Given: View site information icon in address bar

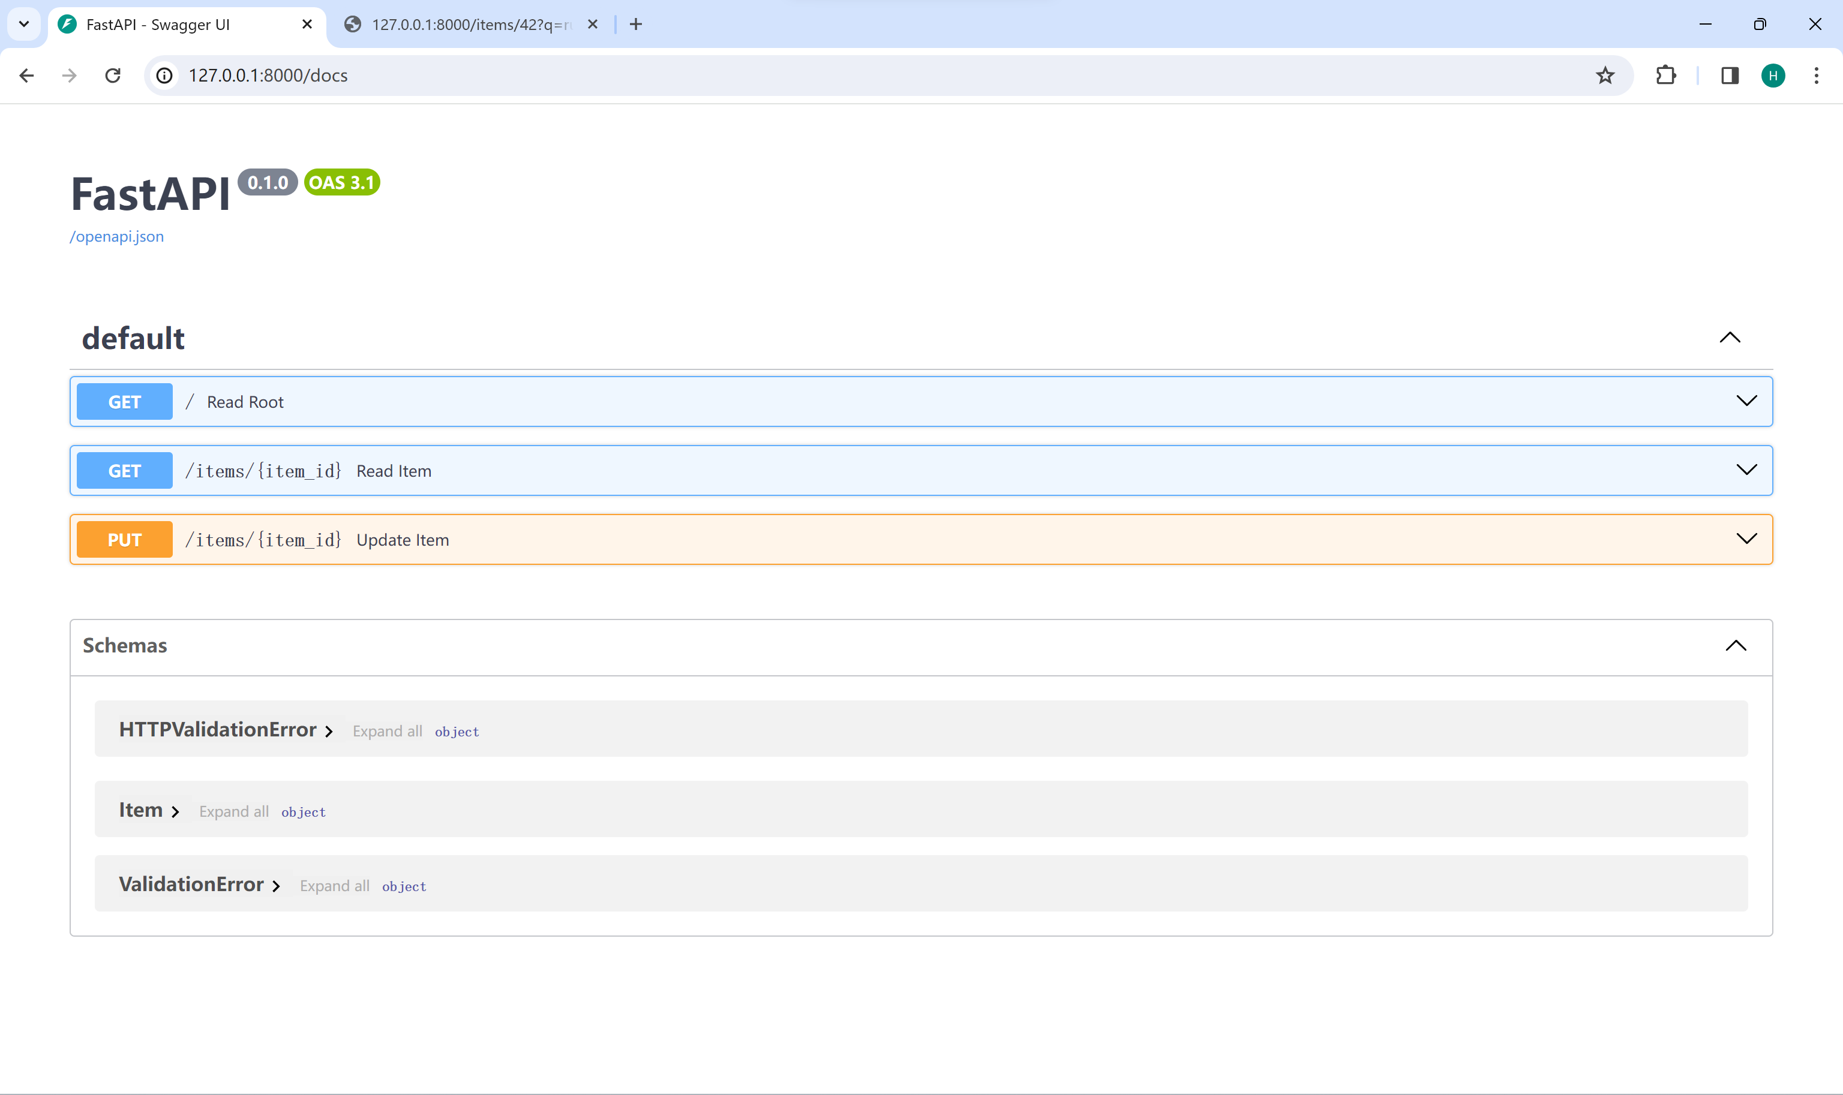Looking at the screenshot, I should point(164,76).
